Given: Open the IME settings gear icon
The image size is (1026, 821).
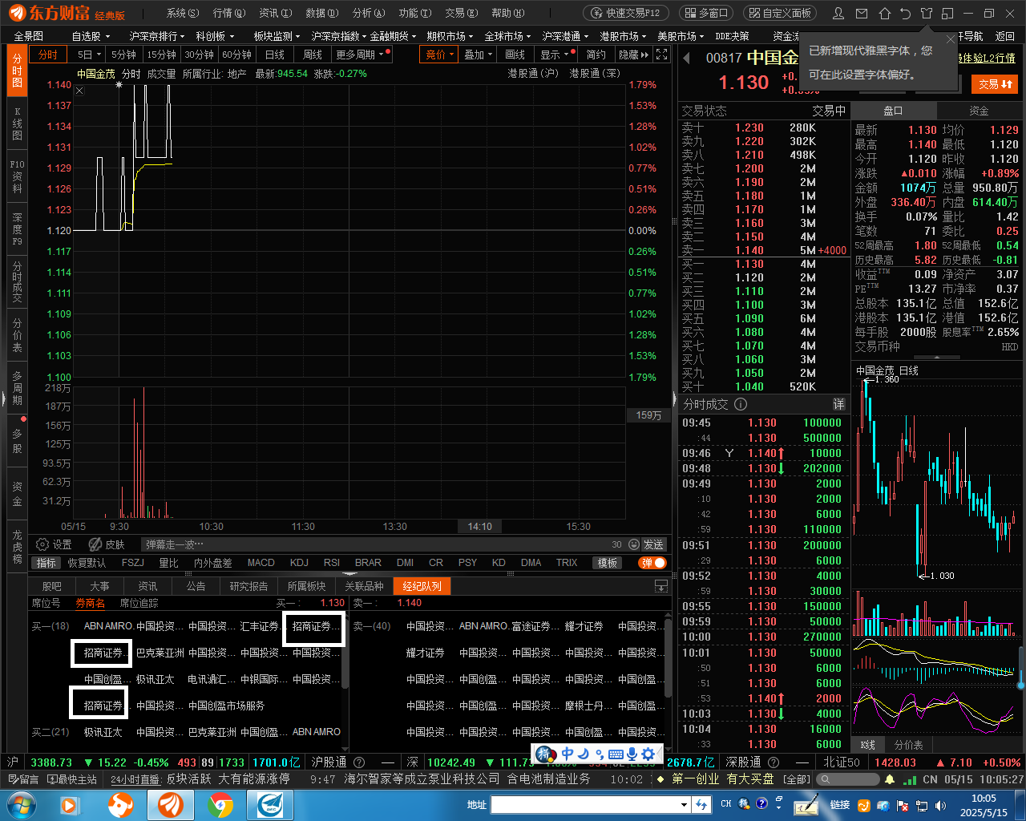Looking at the screenshot, I should point(648,754).
